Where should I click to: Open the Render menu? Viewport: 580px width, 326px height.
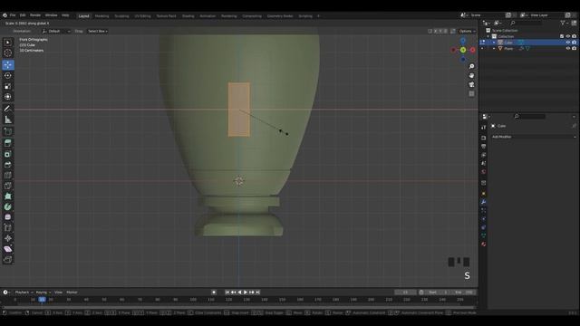click(35, 15)
